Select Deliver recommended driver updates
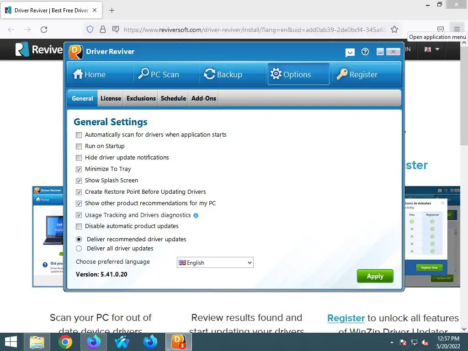This screenshot has width=468, height=351. pos(79,239)
